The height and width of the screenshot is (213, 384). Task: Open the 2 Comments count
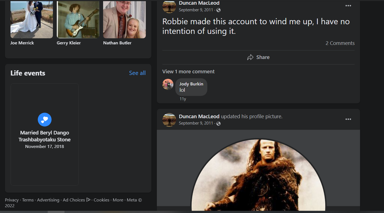coord(340,43)
